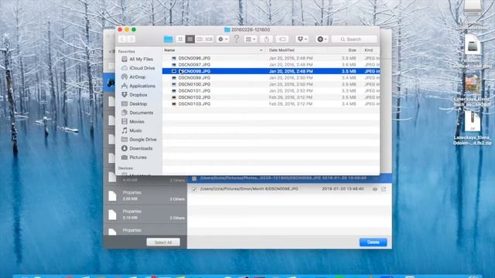
Task: Open the Arrange items dropdown
Action: [x=251, y=39]
